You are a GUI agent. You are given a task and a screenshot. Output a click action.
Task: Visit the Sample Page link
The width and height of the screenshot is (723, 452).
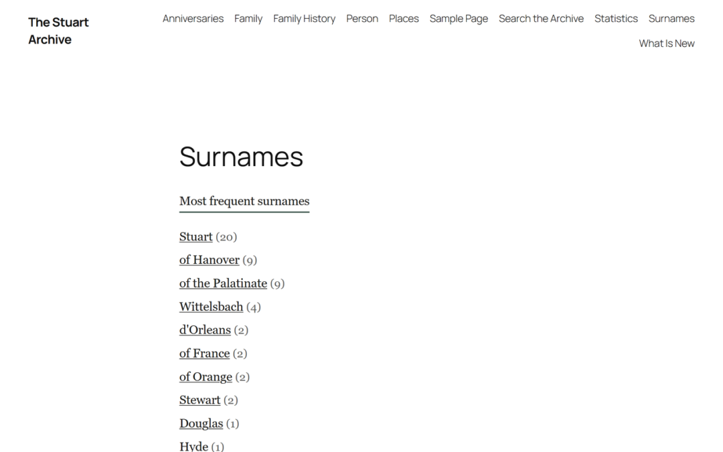click(459, 19)
